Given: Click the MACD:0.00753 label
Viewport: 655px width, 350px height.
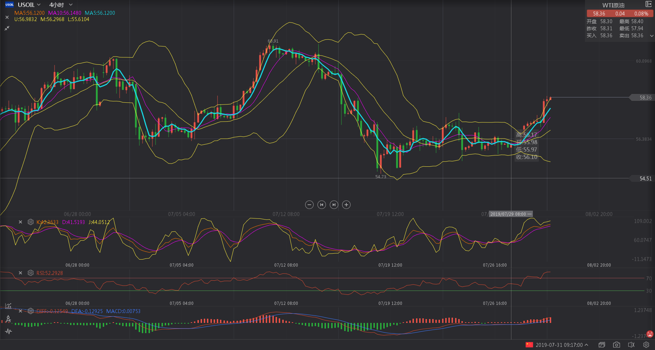Looking at the screenshot, I should (123, 311).
